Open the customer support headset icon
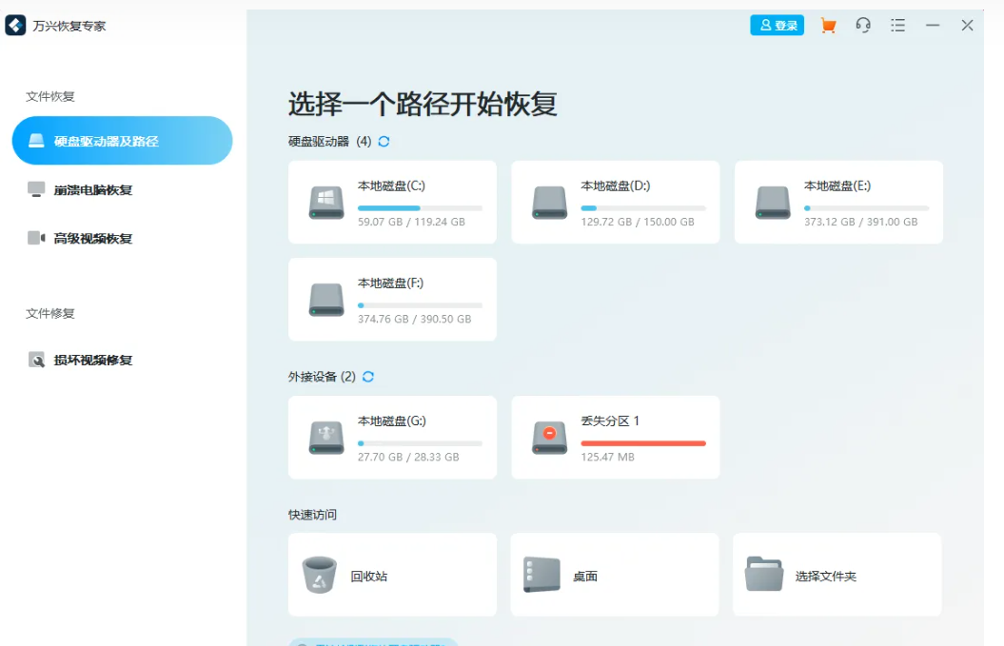This screenshot has height=646, width=1004. point(863,26)
